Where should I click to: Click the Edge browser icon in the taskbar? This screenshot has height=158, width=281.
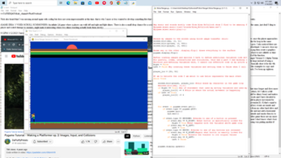[x=68, y=3]
